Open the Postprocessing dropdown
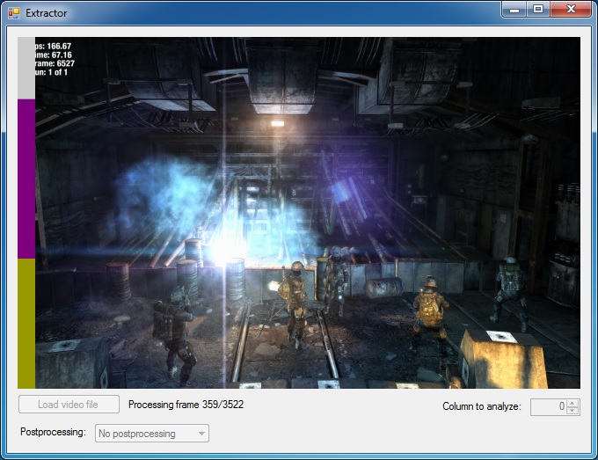Viewport: 598px width, 460px height. (x=152, y=434)
